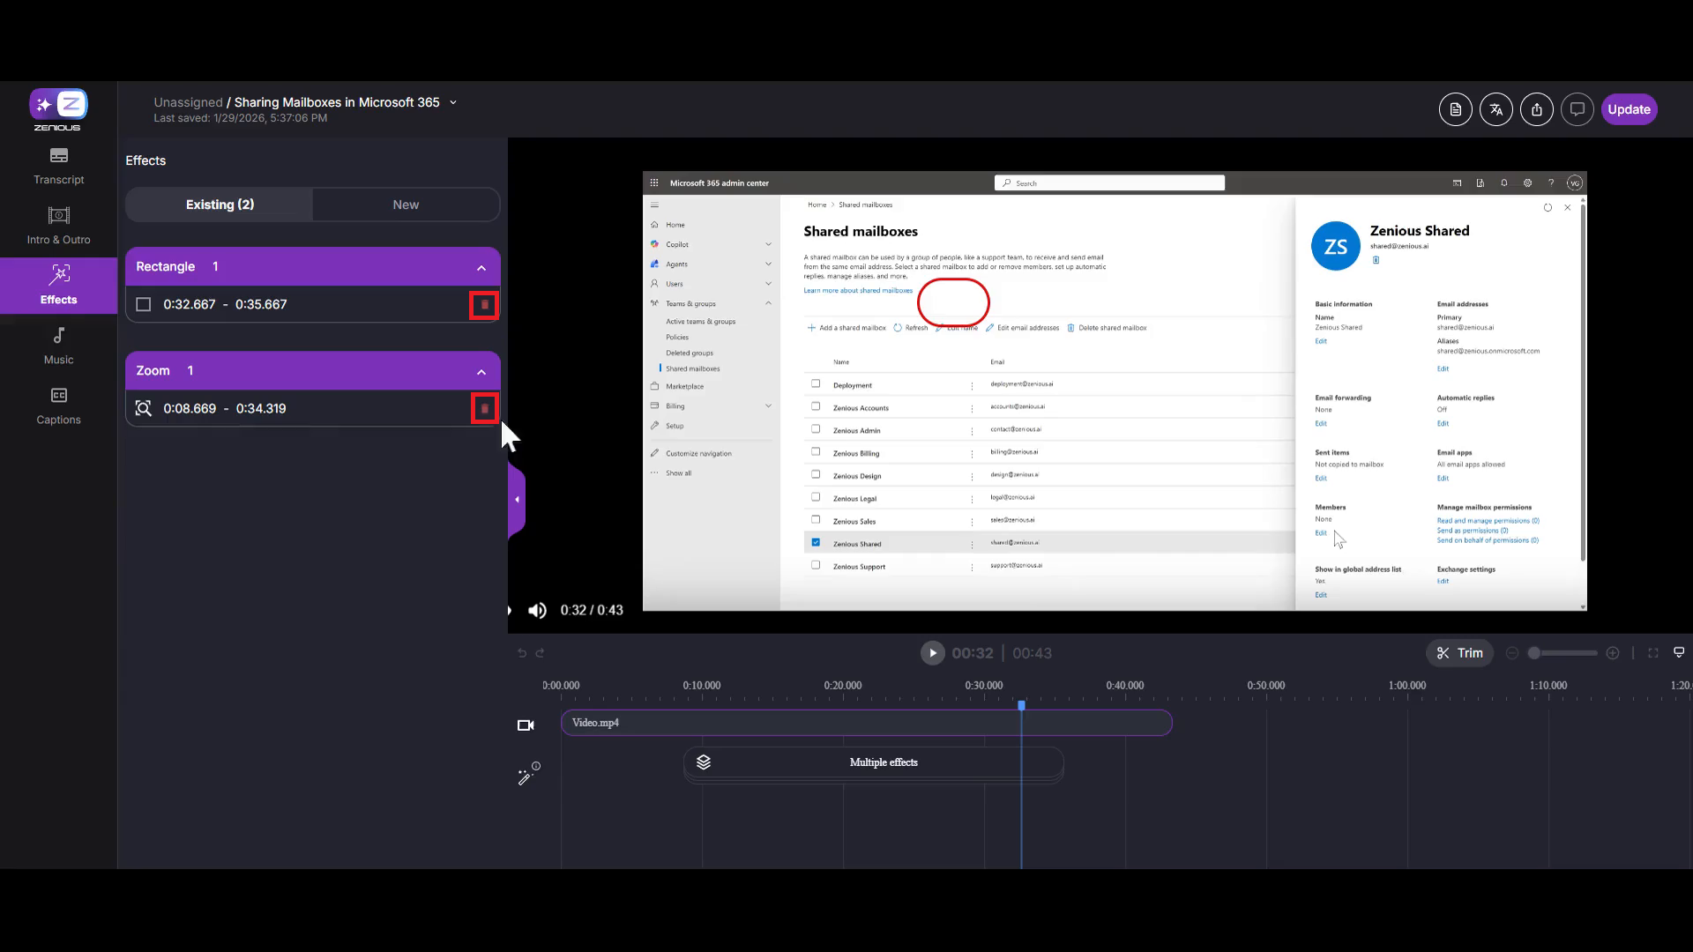Mute the video preview volume
The image size is (1693, 952).
[x=537, y=610]
